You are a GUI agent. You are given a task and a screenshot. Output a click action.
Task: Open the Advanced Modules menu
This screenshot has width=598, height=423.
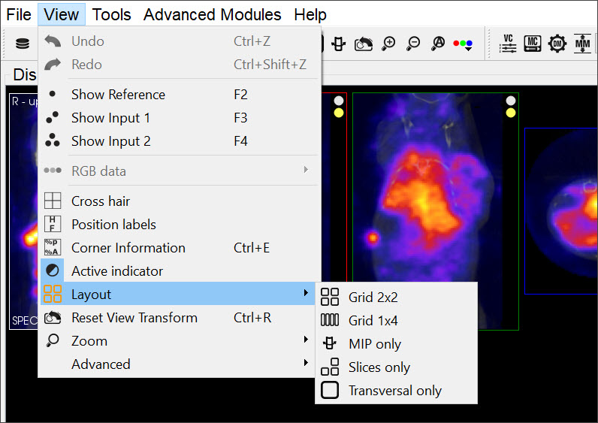pos(212,14)
